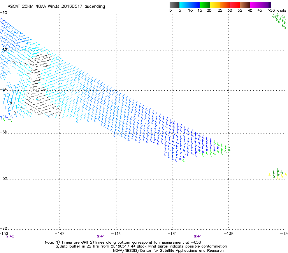Click the legend label '25'
The height and width of the screenshot is (253, 288).
coord(220,11)
